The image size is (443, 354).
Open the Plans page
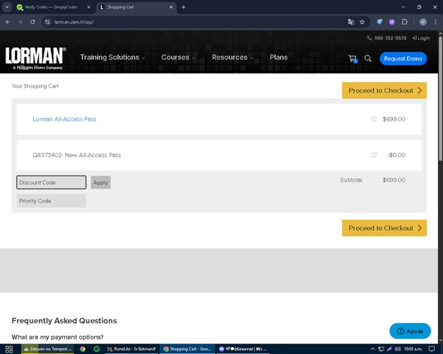click(x=278, y=57)
